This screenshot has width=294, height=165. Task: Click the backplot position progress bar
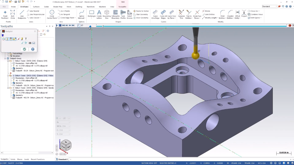(x=191, y=26)
